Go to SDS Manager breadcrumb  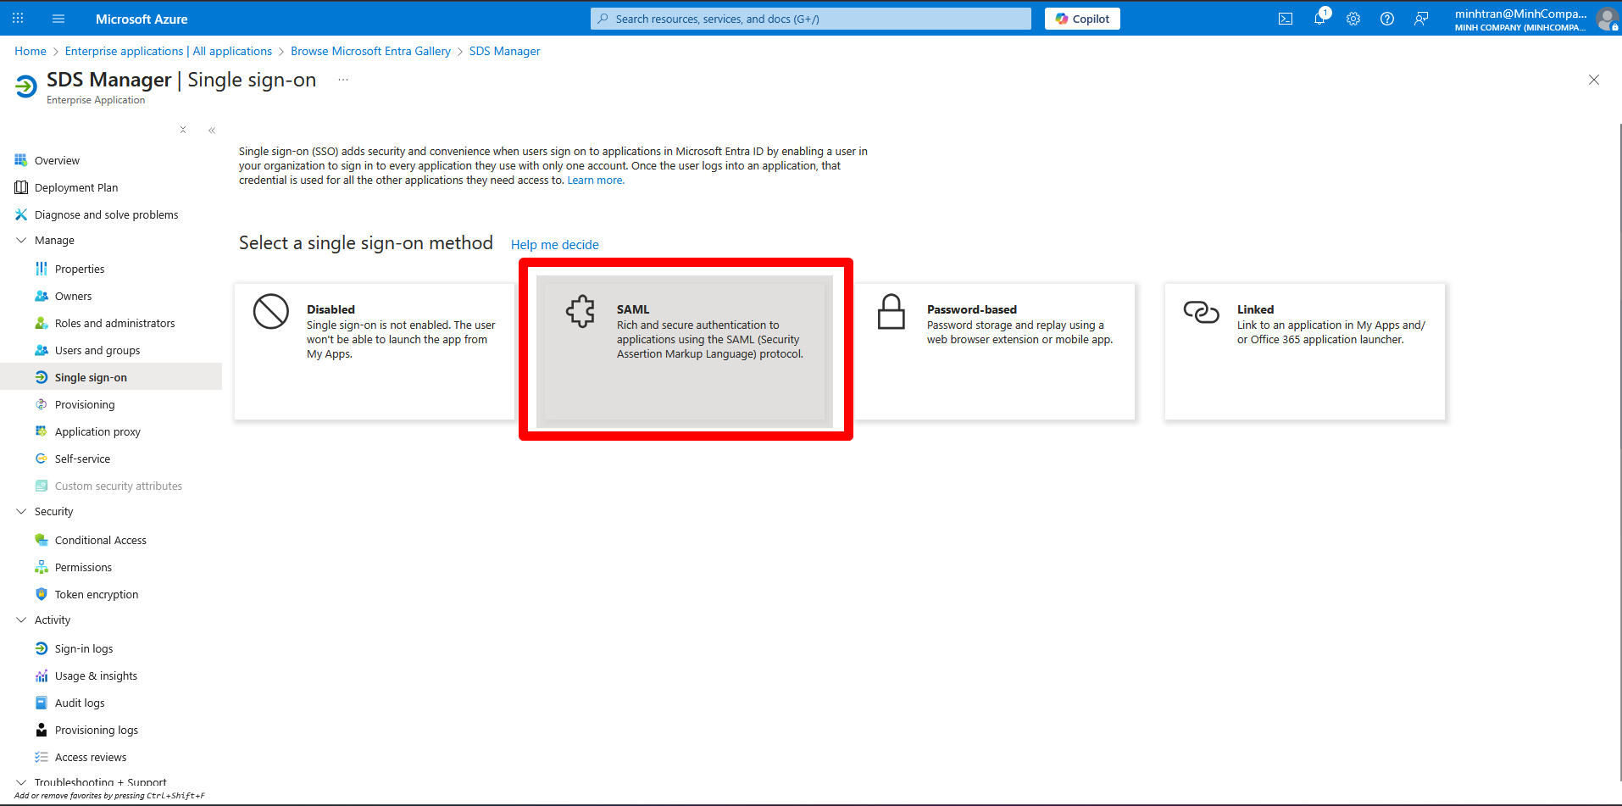504,51
